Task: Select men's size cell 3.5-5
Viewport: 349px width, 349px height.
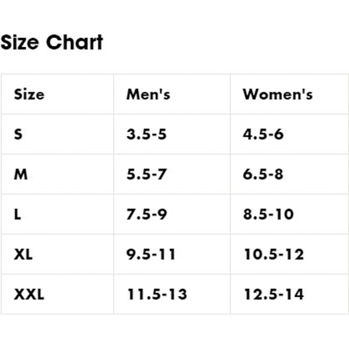Action: coord(146,134)
